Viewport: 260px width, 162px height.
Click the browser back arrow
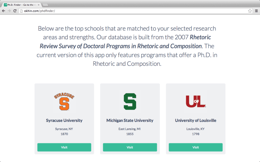4,11
